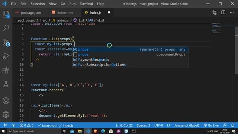Open the View menu
Screen dimensions: 238x134
pos(52,4)
